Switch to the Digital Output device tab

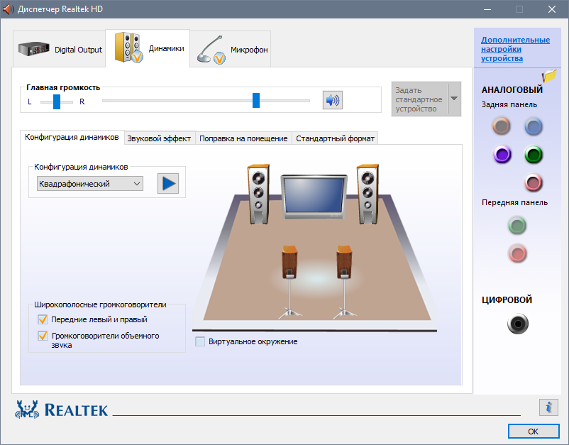click(x=59, y=49)
